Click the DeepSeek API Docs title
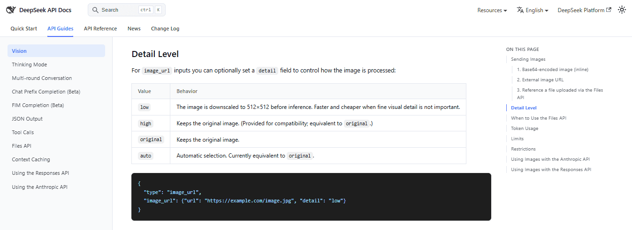This screenshot has width=632, height=230. (x=46, y=10)
